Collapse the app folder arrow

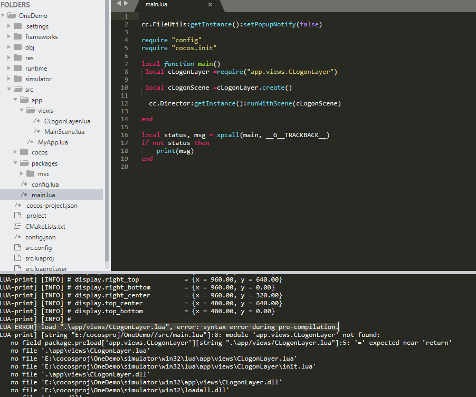point(15,100)
